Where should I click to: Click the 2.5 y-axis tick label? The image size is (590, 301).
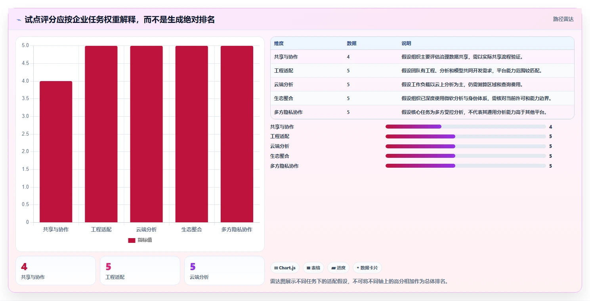coord(25,134)
